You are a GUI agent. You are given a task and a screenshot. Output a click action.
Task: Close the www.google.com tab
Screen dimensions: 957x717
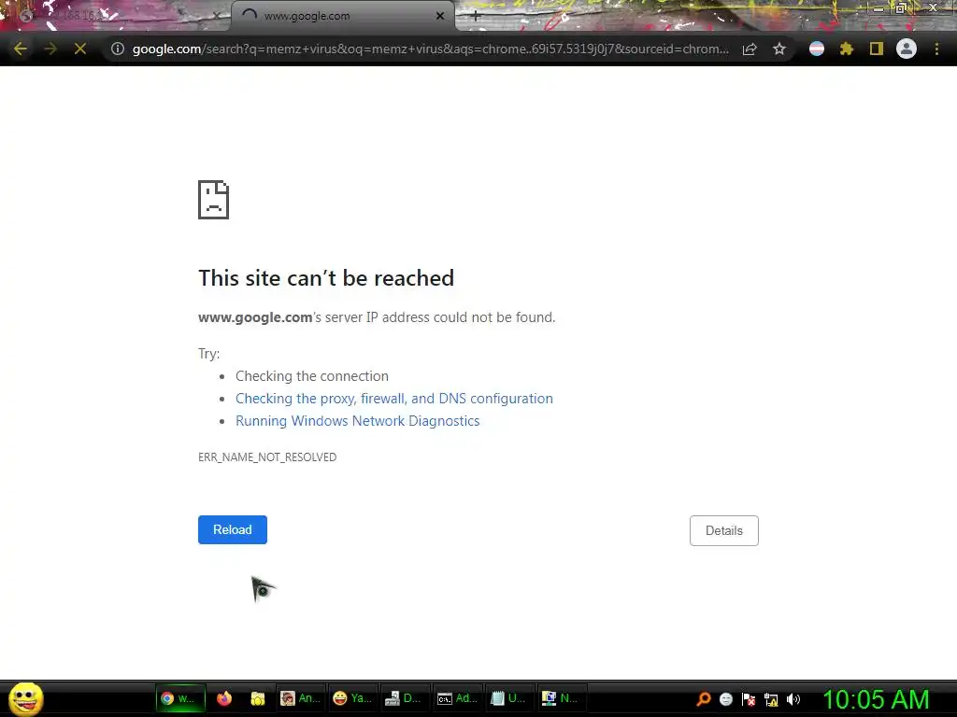click(x=440, y=16)
